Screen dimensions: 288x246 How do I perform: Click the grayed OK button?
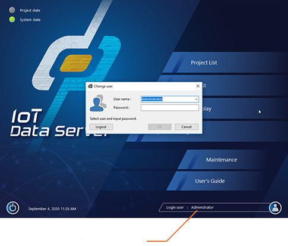[160, 127]
